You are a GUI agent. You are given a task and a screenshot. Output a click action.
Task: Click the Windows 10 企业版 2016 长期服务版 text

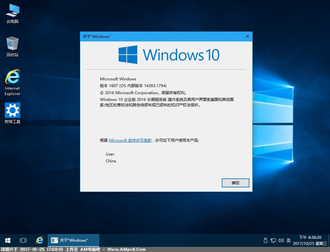(x=133, y=99)
